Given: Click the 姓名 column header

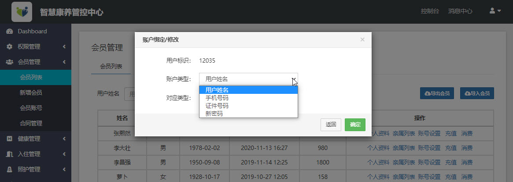Looking at the screenshot, I should click(x=122, y=118).
